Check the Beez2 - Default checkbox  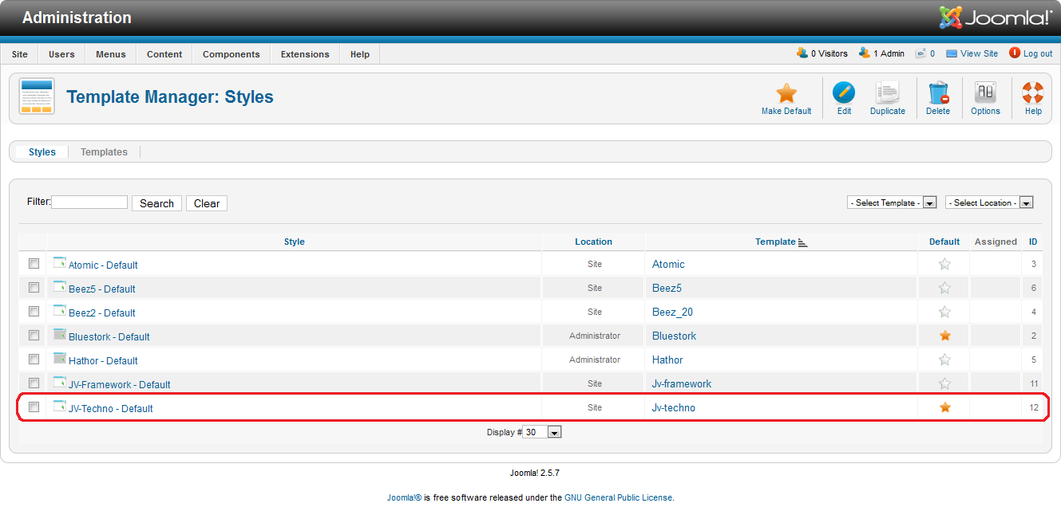(34, 311)
